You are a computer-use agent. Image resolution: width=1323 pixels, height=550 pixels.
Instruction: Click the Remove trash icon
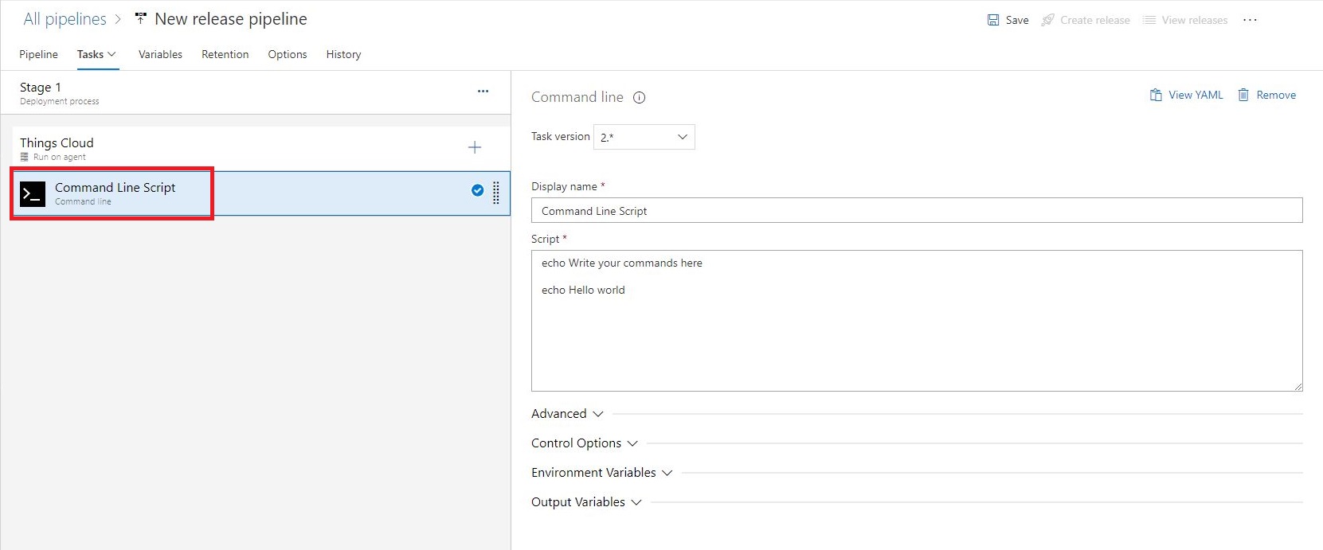(1243, 95)
